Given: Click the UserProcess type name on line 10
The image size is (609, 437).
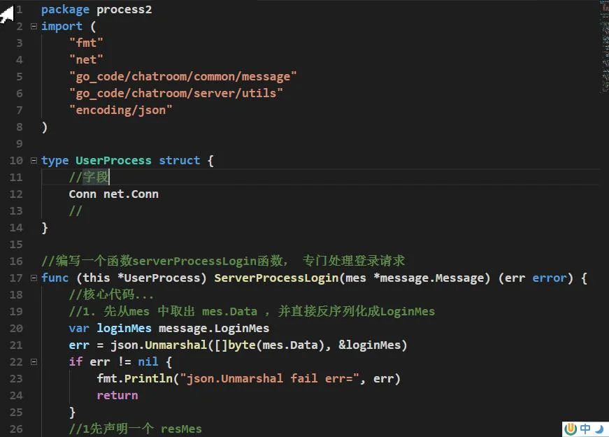Looking at the screenshot, I should pyautogui.click(x=113, y=160).
